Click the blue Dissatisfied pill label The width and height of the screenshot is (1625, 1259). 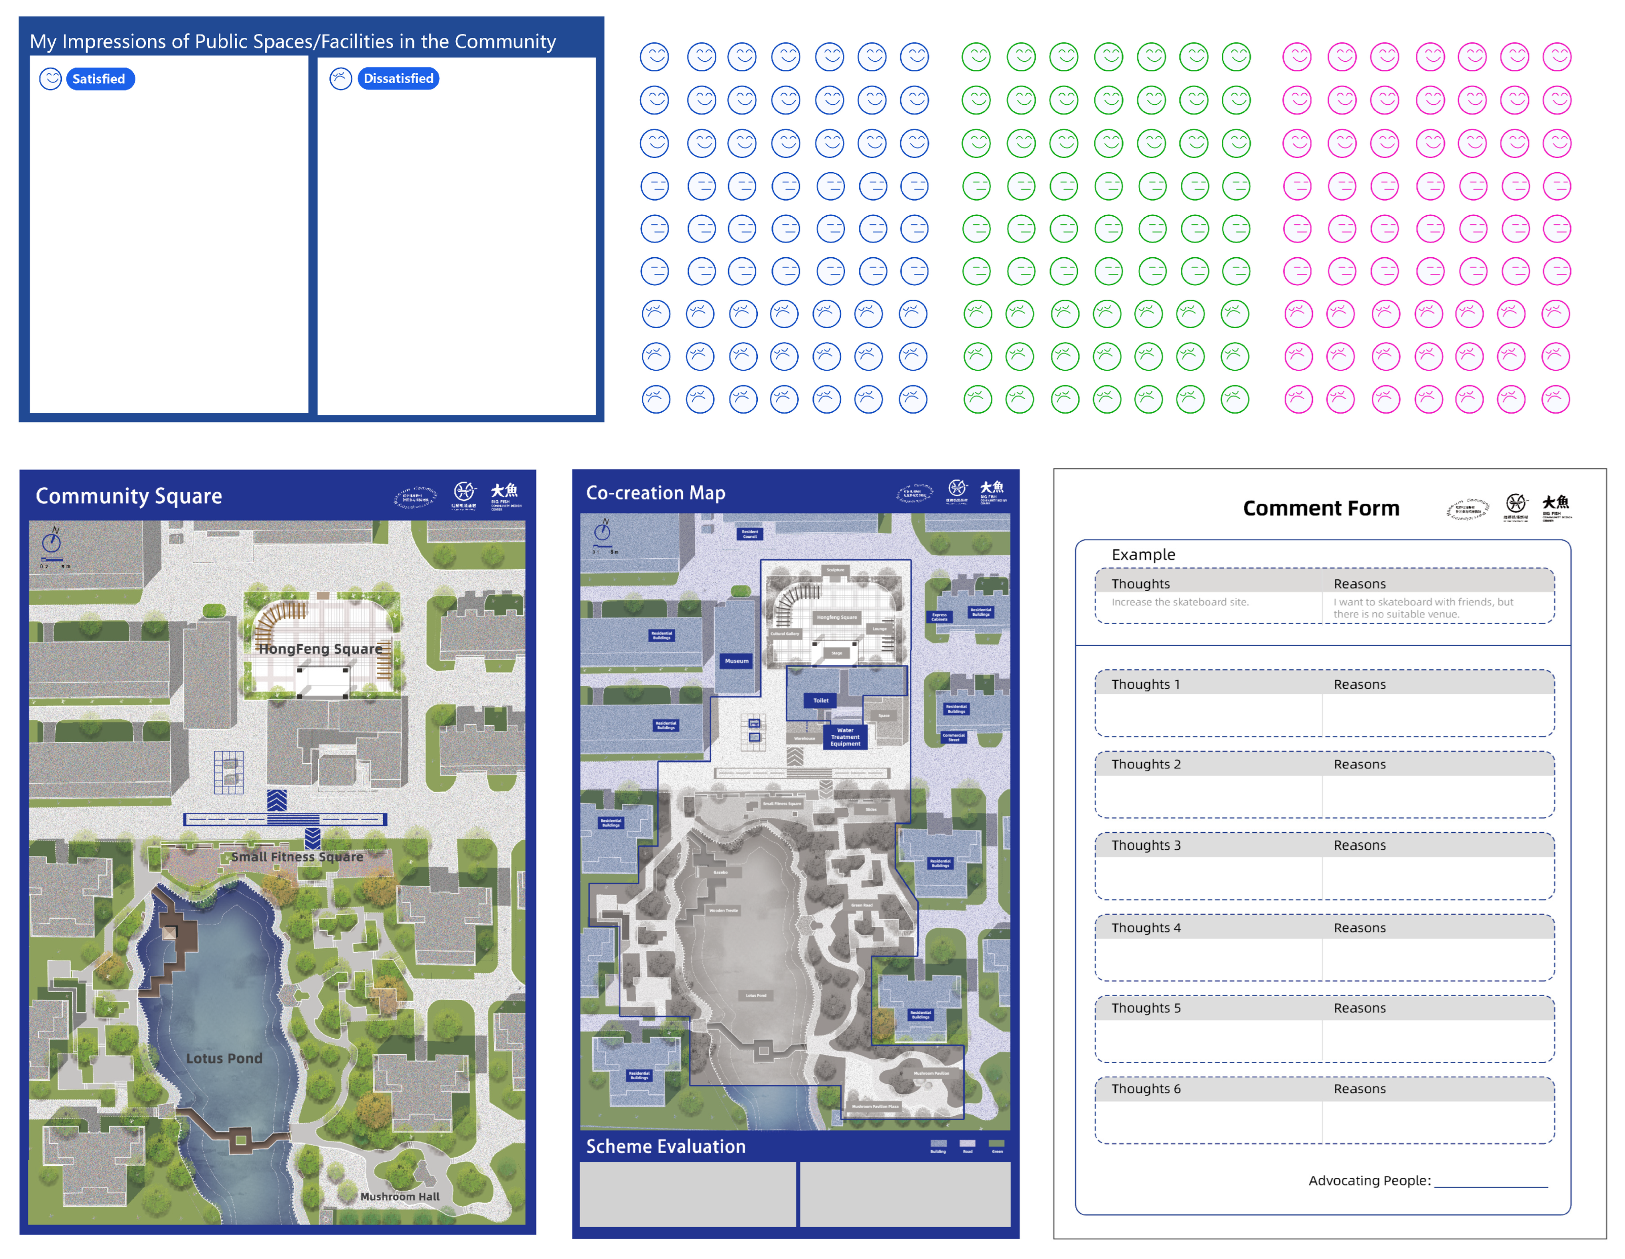point(398,79)
